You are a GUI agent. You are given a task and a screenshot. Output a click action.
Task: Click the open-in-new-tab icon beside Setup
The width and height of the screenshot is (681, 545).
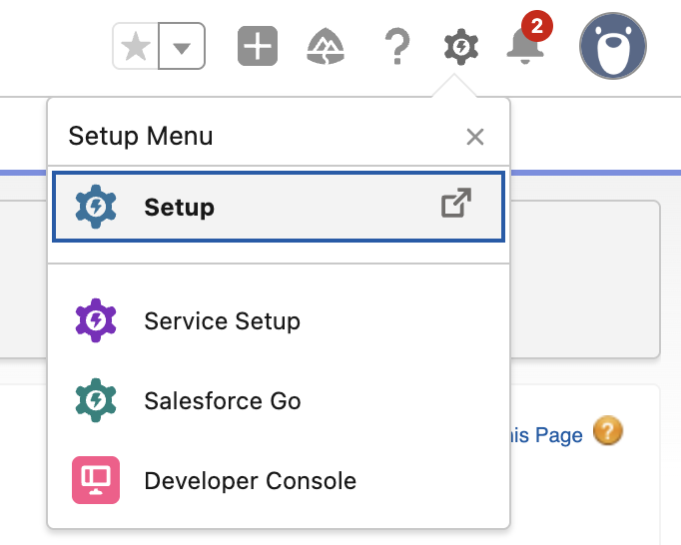coord(456,203)
